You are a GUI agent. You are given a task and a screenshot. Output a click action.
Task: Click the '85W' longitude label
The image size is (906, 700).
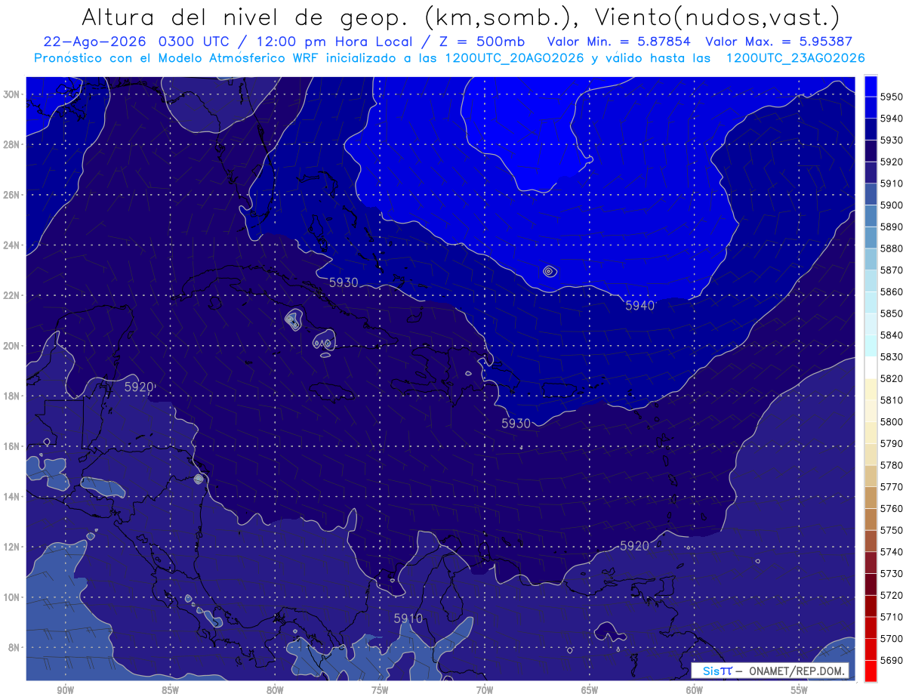pos(170,689)
